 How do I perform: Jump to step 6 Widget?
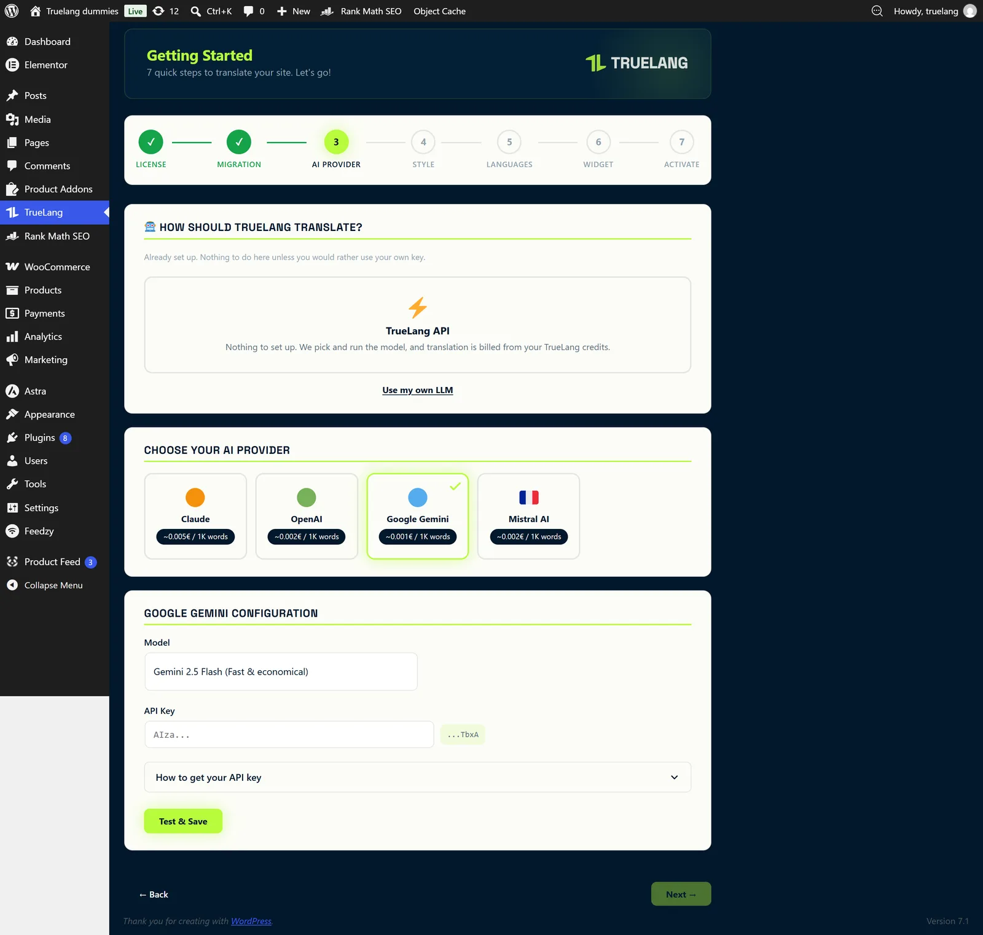[x=598, y=149]
